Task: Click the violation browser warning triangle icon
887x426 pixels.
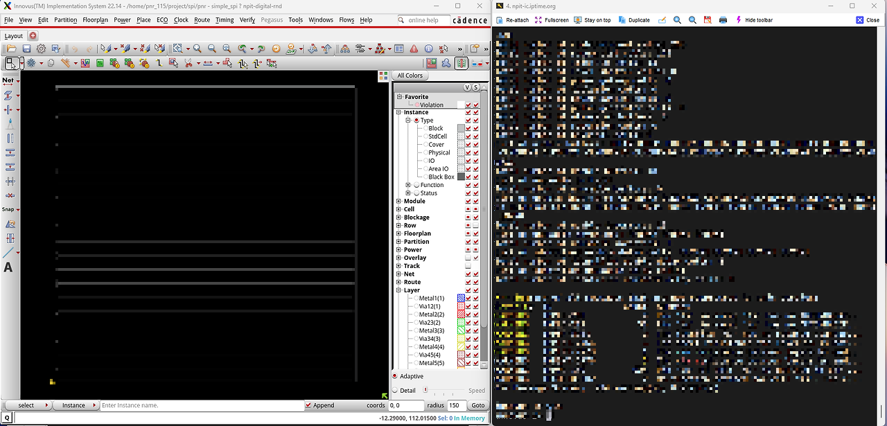Action: pos(414,49)
